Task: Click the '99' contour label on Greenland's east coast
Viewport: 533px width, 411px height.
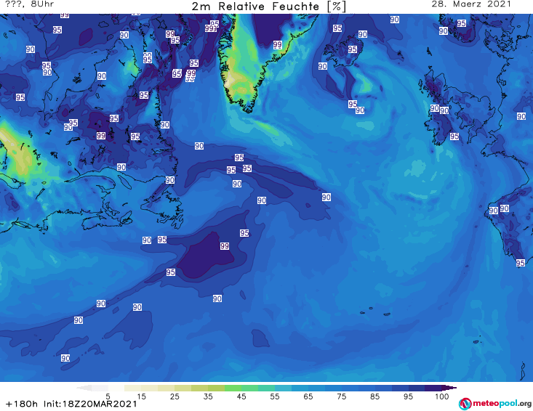Action: 277,44
